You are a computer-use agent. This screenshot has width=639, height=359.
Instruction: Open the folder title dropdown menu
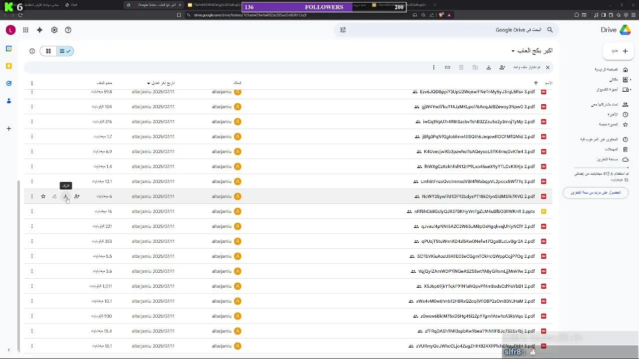click(x=513, y=51)
